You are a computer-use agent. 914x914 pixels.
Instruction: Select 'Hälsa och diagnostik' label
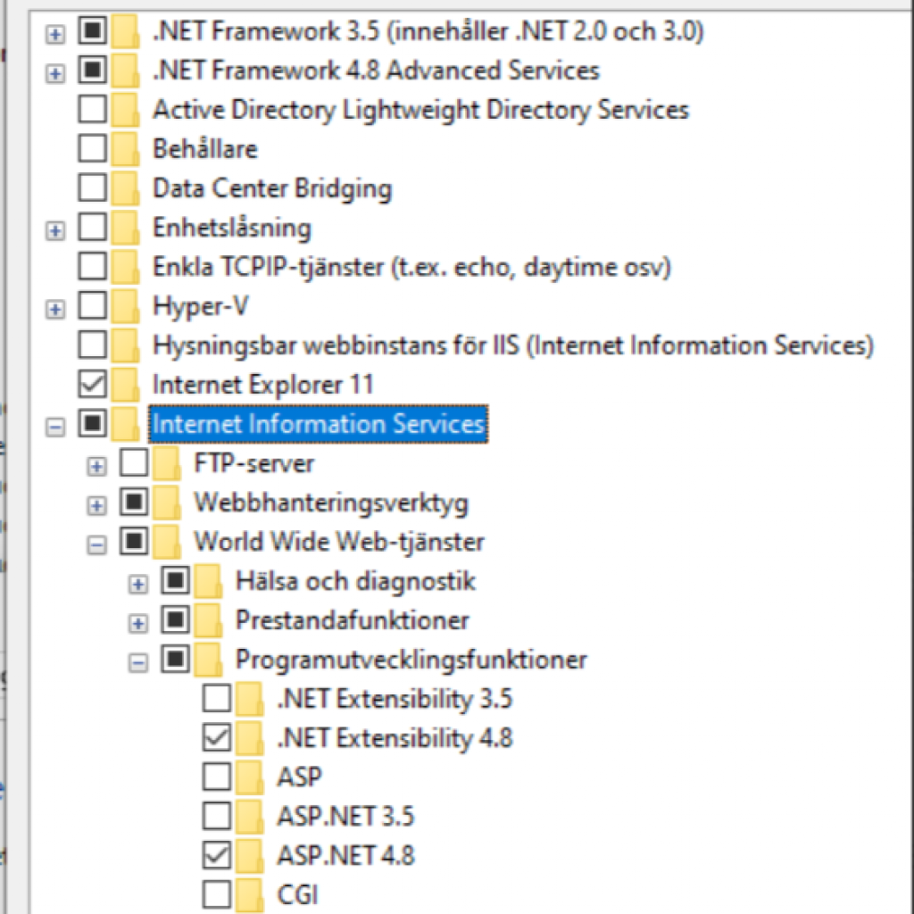click(355, 581)
